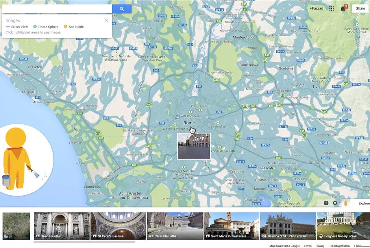Click the Monumento Naturale di Galeria Antica marker
The width and height of the screenshot is (370, 248).
(116, 52)
